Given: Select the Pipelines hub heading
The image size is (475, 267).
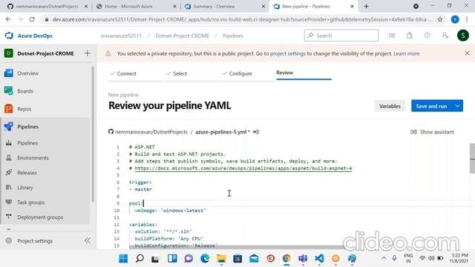Looking at the screenshot, I should coord(28,127).
